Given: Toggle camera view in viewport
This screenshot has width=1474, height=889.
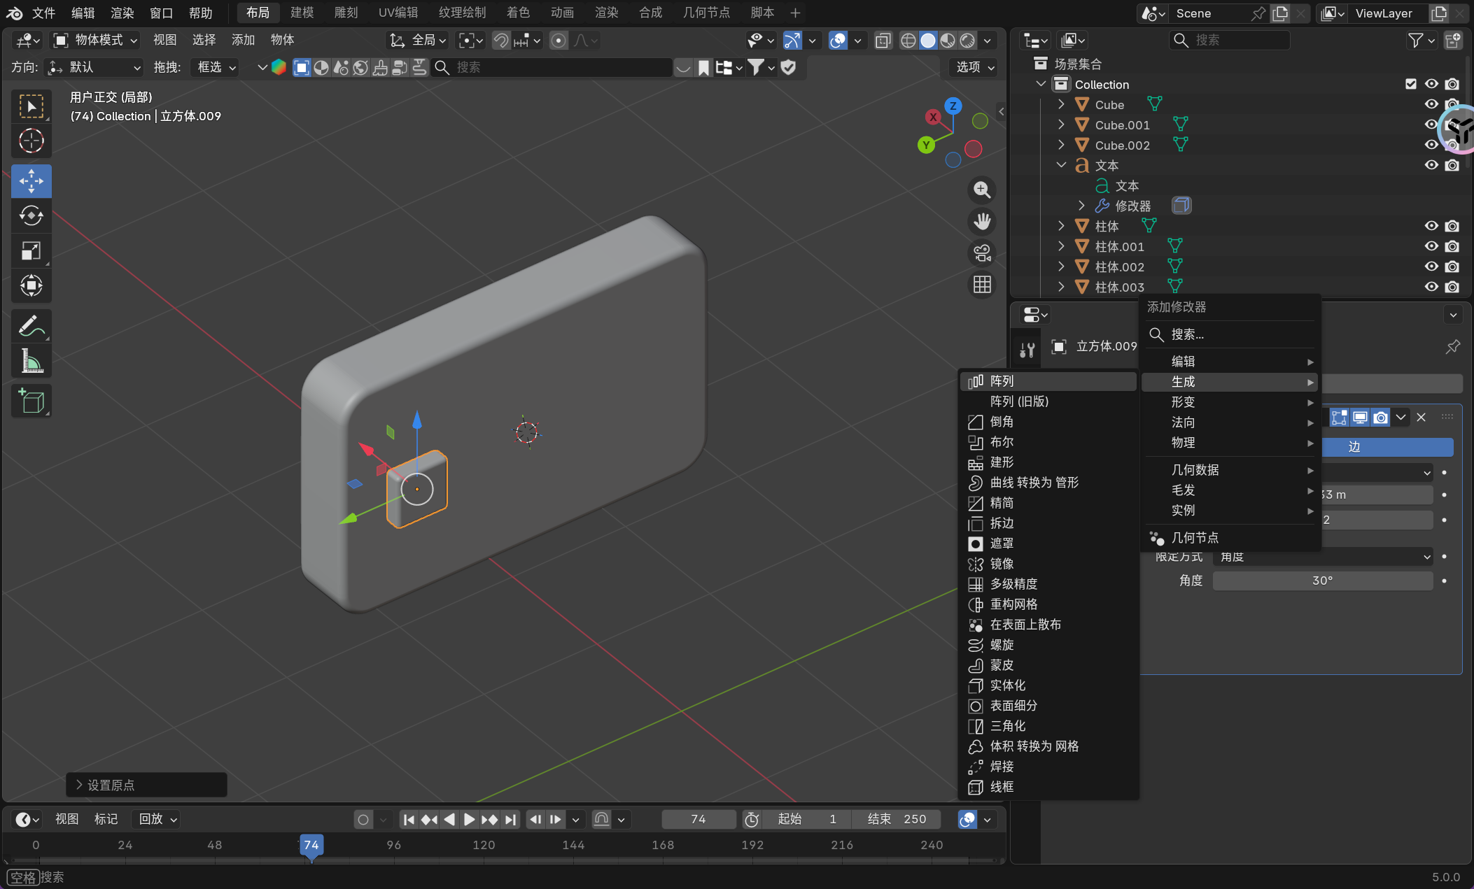Looking at the screenshot, I should (x=982, y=253).
